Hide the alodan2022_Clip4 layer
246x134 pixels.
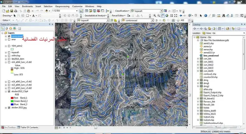coord(9,91)
